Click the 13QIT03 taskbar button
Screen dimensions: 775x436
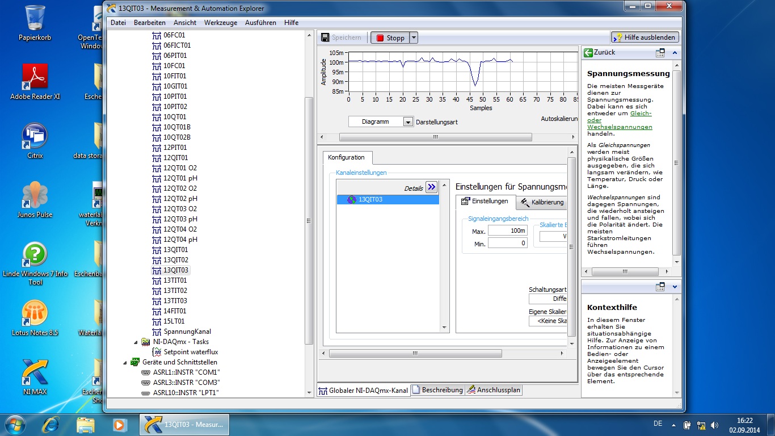pos(184,424)
